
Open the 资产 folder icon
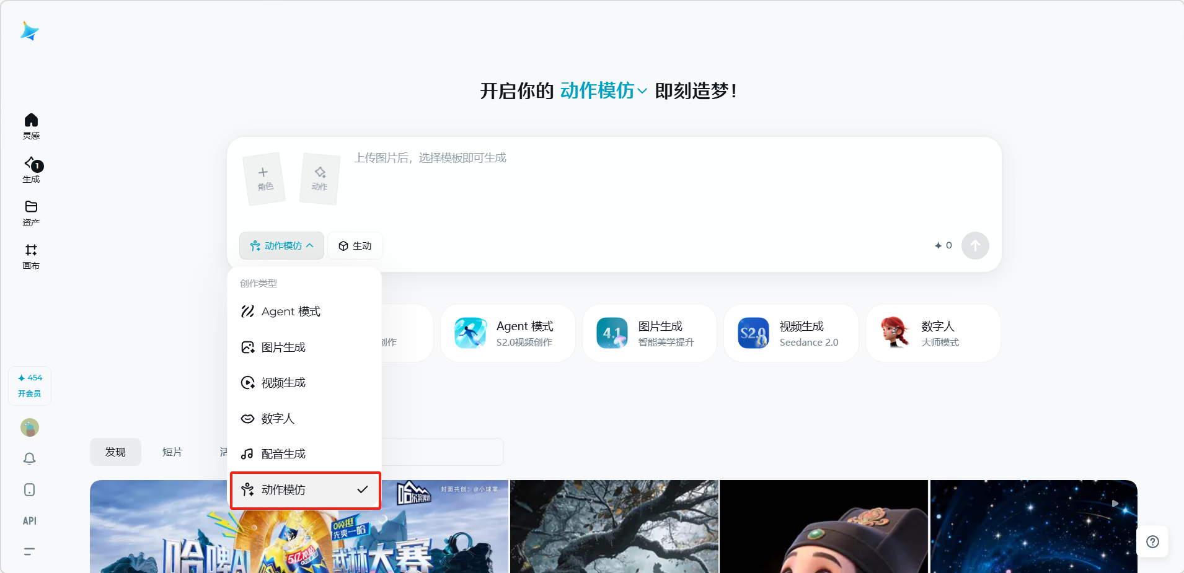(31, 212)
